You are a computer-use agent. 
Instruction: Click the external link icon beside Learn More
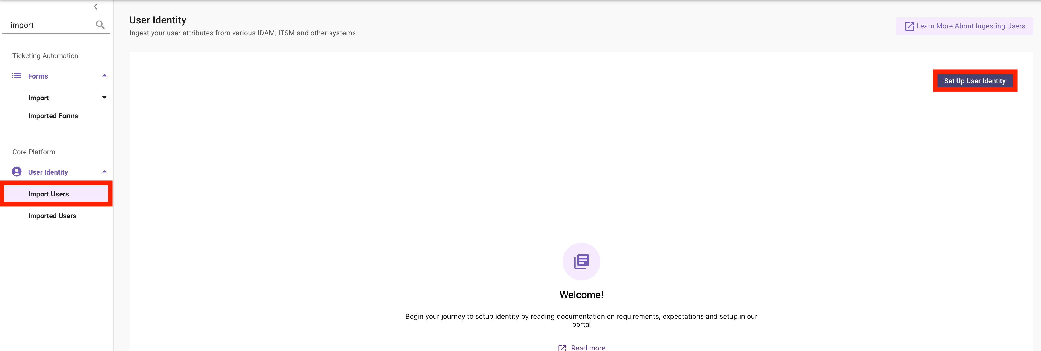[x=909, y=26]
